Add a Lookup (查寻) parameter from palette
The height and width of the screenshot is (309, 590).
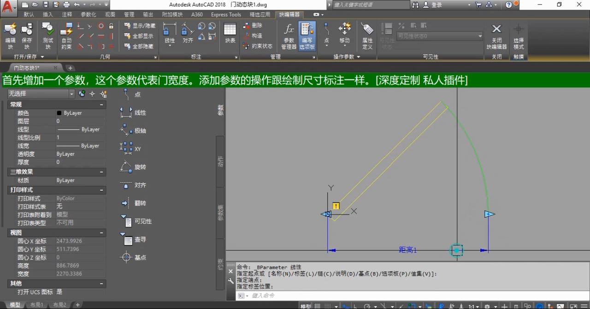pos(133,239)
